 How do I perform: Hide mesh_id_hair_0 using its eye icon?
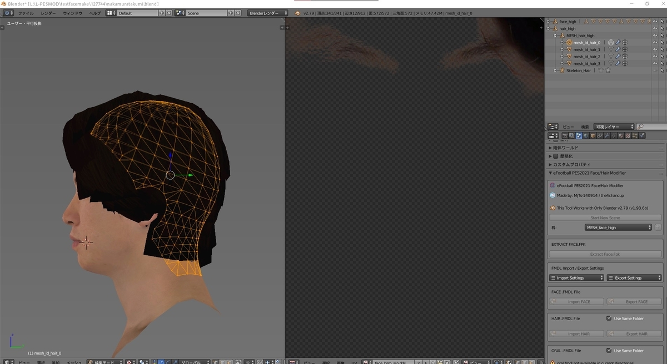click(655, 42)
